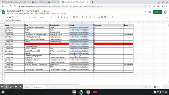Undo the last action

tap(4, 17)
